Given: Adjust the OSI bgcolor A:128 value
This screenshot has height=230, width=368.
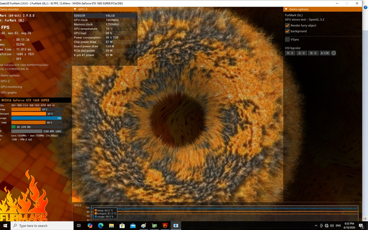Looking at the screenshot, I should [325, 53].
